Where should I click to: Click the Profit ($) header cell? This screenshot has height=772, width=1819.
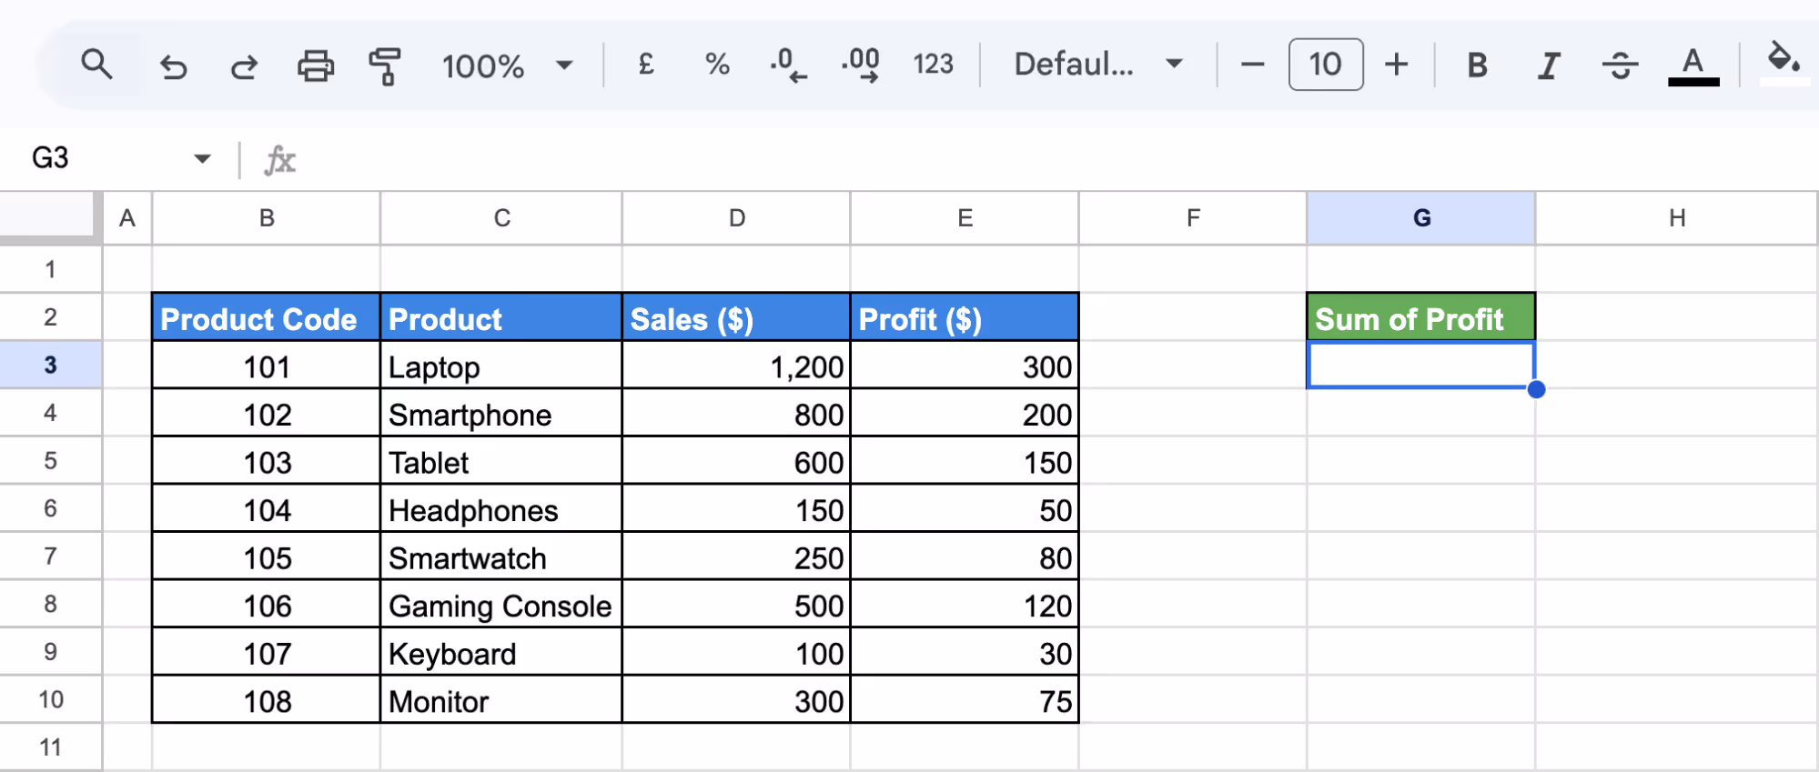pos(965,317)
